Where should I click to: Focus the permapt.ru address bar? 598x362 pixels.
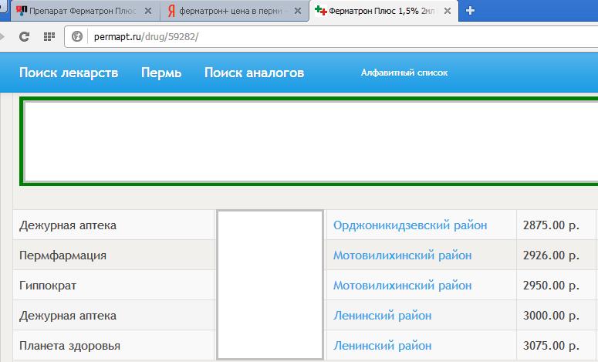(309, 36)
